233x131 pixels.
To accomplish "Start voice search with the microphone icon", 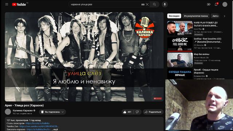I will pos(165,4).
